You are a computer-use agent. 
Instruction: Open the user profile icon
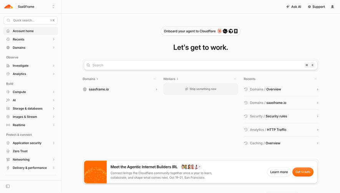(x=332, y=7)
